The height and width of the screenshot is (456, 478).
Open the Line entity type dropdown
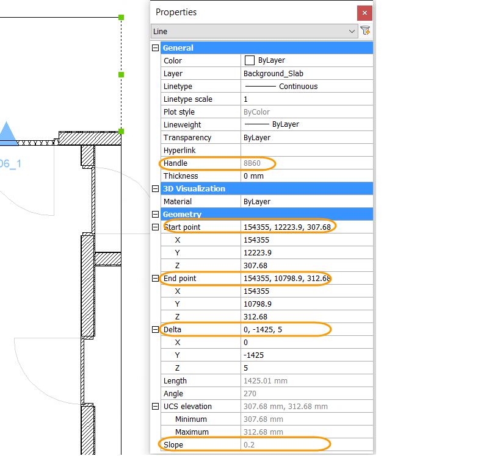tap(255, 31)
